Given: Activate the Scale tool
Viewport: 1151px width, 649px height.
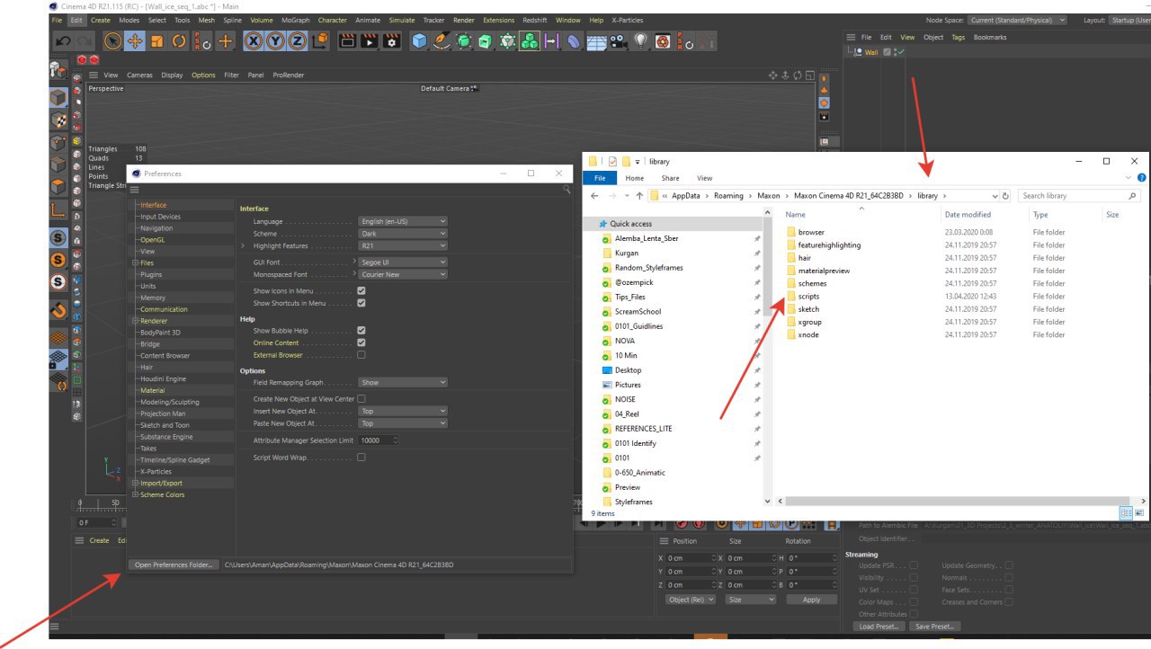Looking at the screenshot, I should coord(157,40).
